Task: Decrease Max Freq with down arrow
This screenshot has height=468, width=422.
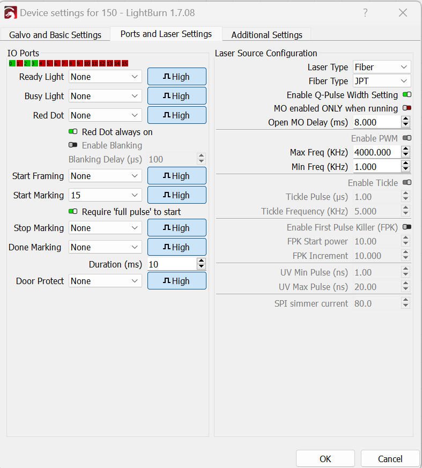Action: click(x=405, y=155)
